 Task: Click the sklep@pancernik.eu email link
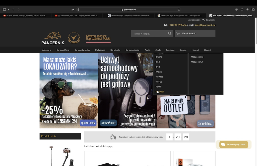(205, 25)
